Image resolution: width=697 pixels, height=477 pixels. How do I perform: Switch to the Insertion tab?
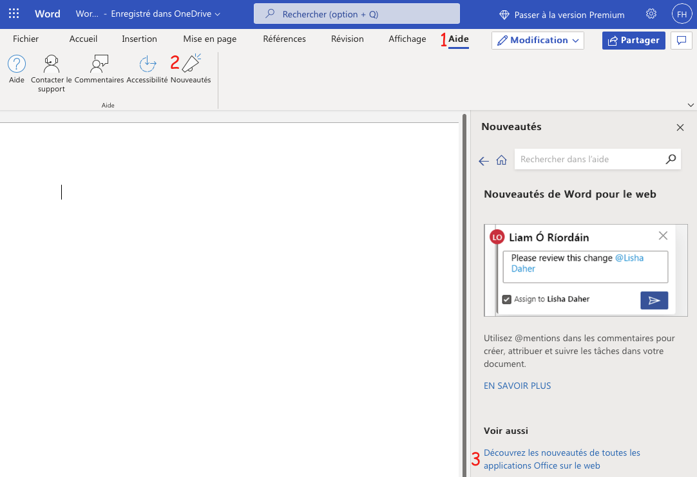139,39
